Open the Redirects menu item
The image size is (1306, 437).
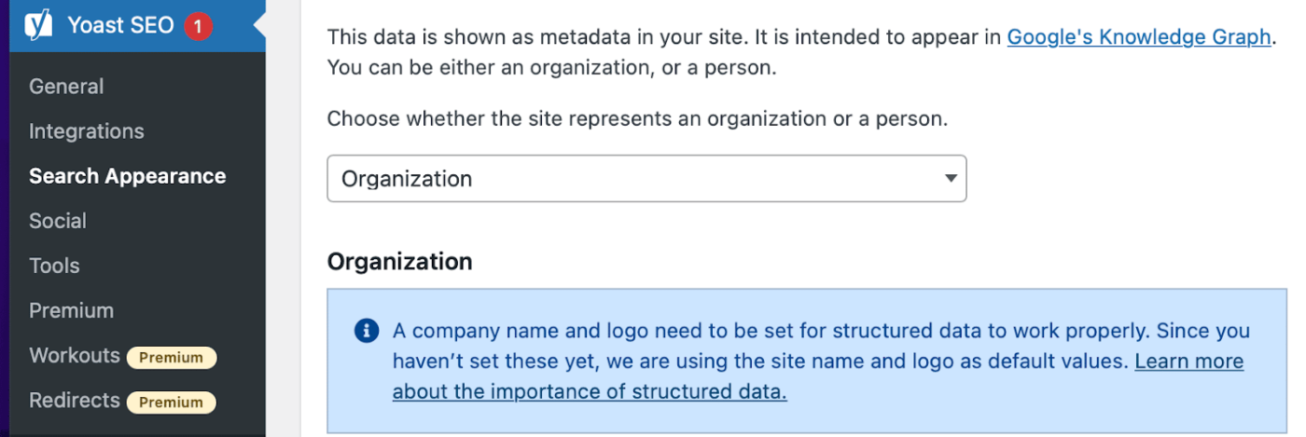click(x=75, y=401)
